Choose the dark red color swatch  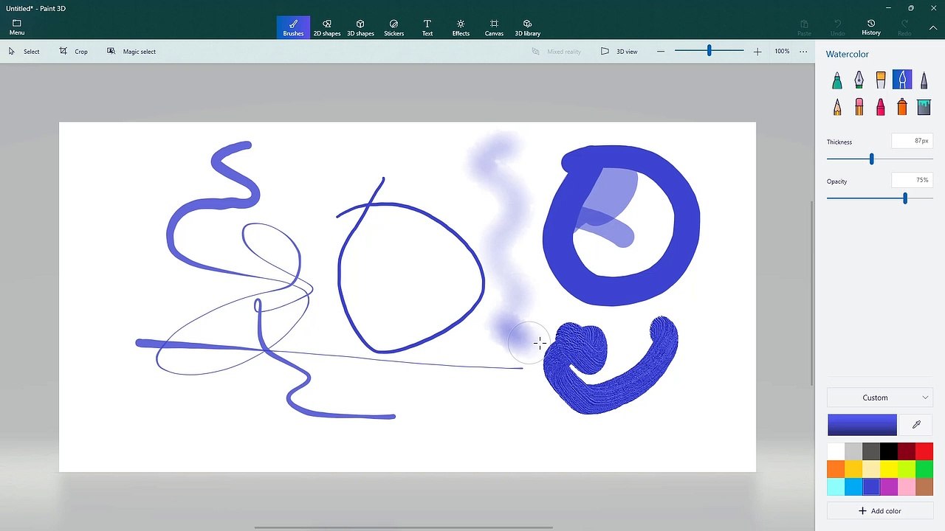(x=907, y=451)
